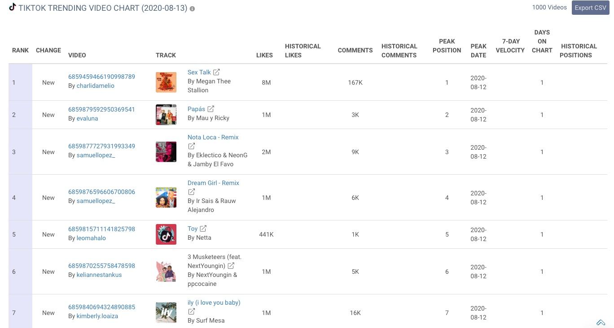Open charlidamelio creator link
The image size is (614, 328).
point(95,86)
